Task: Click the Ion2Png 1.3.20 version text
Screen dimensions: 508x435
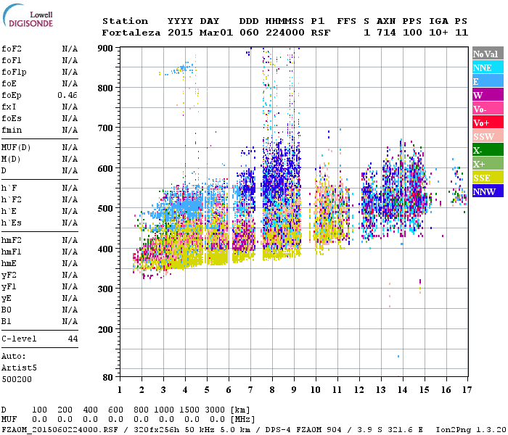Action: (x=471, y=429)
